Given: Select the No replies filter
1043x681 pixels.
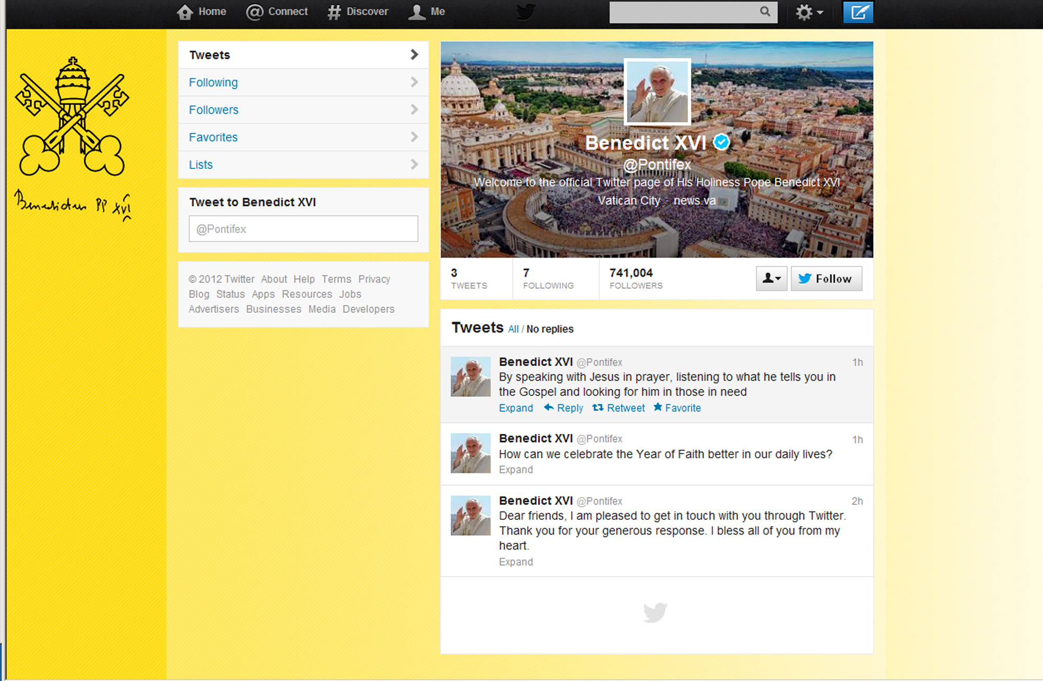Looking at the screenshot, I should tap(550, 329).
